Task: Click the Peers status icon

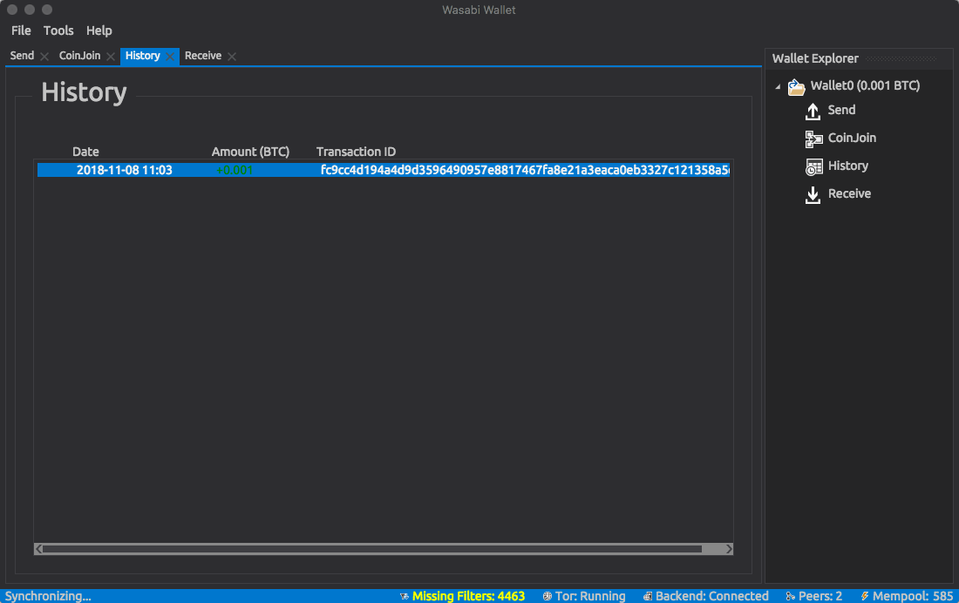Action: click(x=790, y=596)
